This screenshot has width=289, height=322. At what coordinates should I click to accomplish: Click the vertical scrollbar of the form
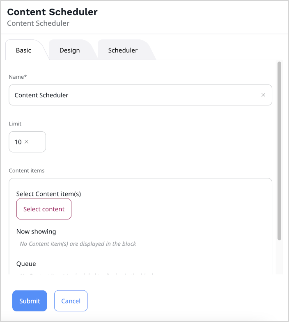click(279, 151)
